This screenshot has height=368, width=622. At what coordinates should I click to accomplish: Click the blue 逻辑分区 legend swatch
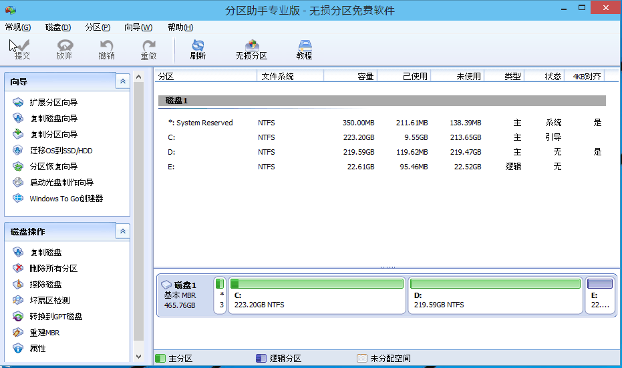pyautogui.click(x=261, y=358)
